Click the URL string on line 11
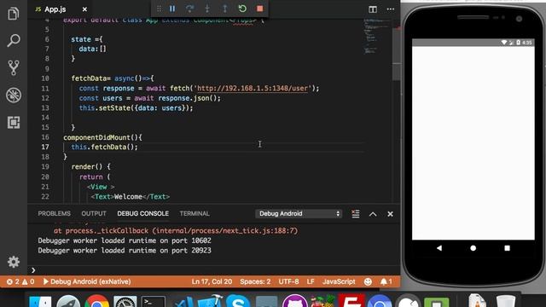 pos(253,89)
